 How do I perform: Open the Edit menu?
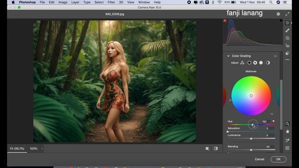click(51, 2)
